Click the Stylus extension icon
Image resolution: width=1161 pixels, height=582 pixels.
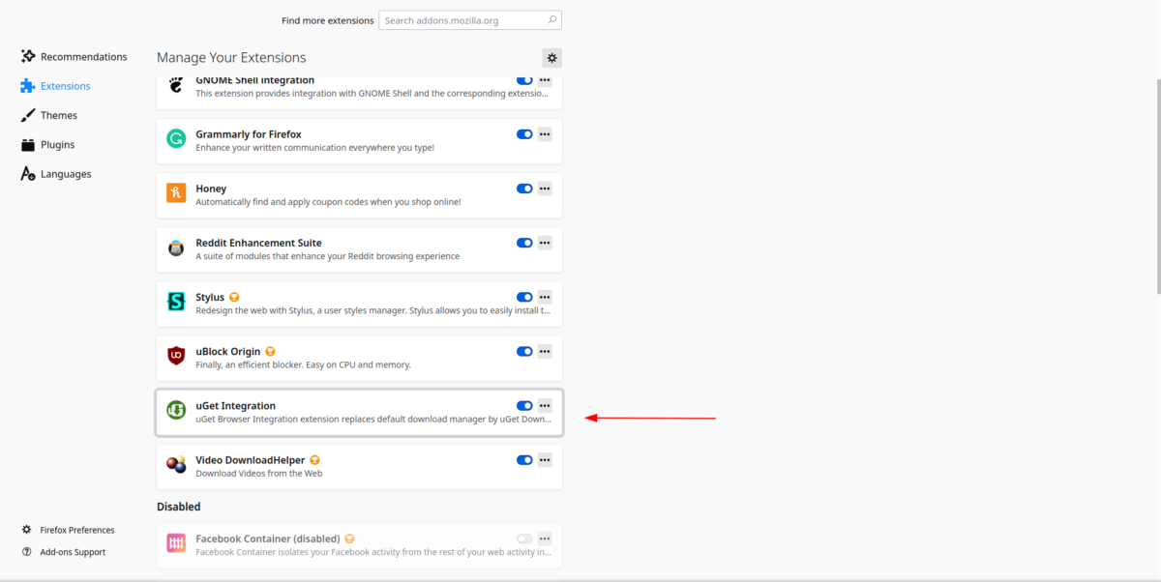[175, 302]
